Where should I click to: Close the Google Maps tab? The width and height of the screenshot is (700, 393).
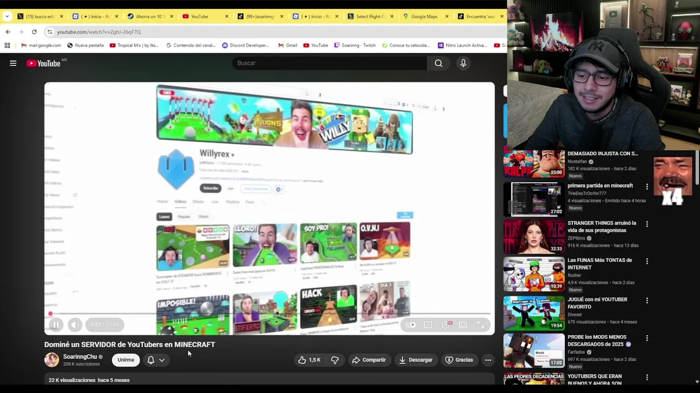(x=447, y=16)
